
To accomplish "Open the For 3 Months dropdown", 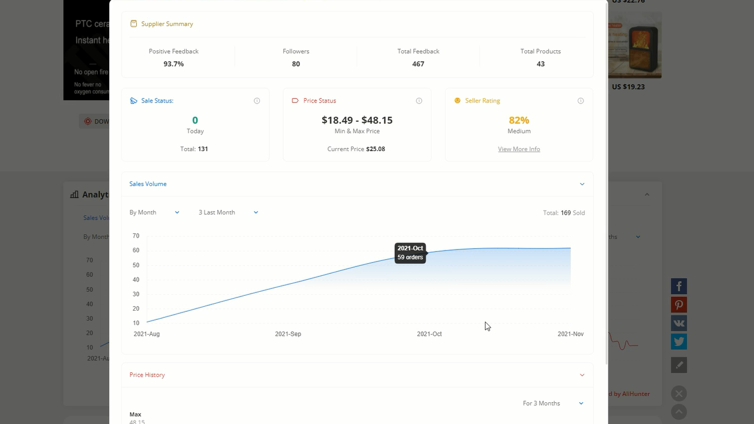I will pos(552,403).
